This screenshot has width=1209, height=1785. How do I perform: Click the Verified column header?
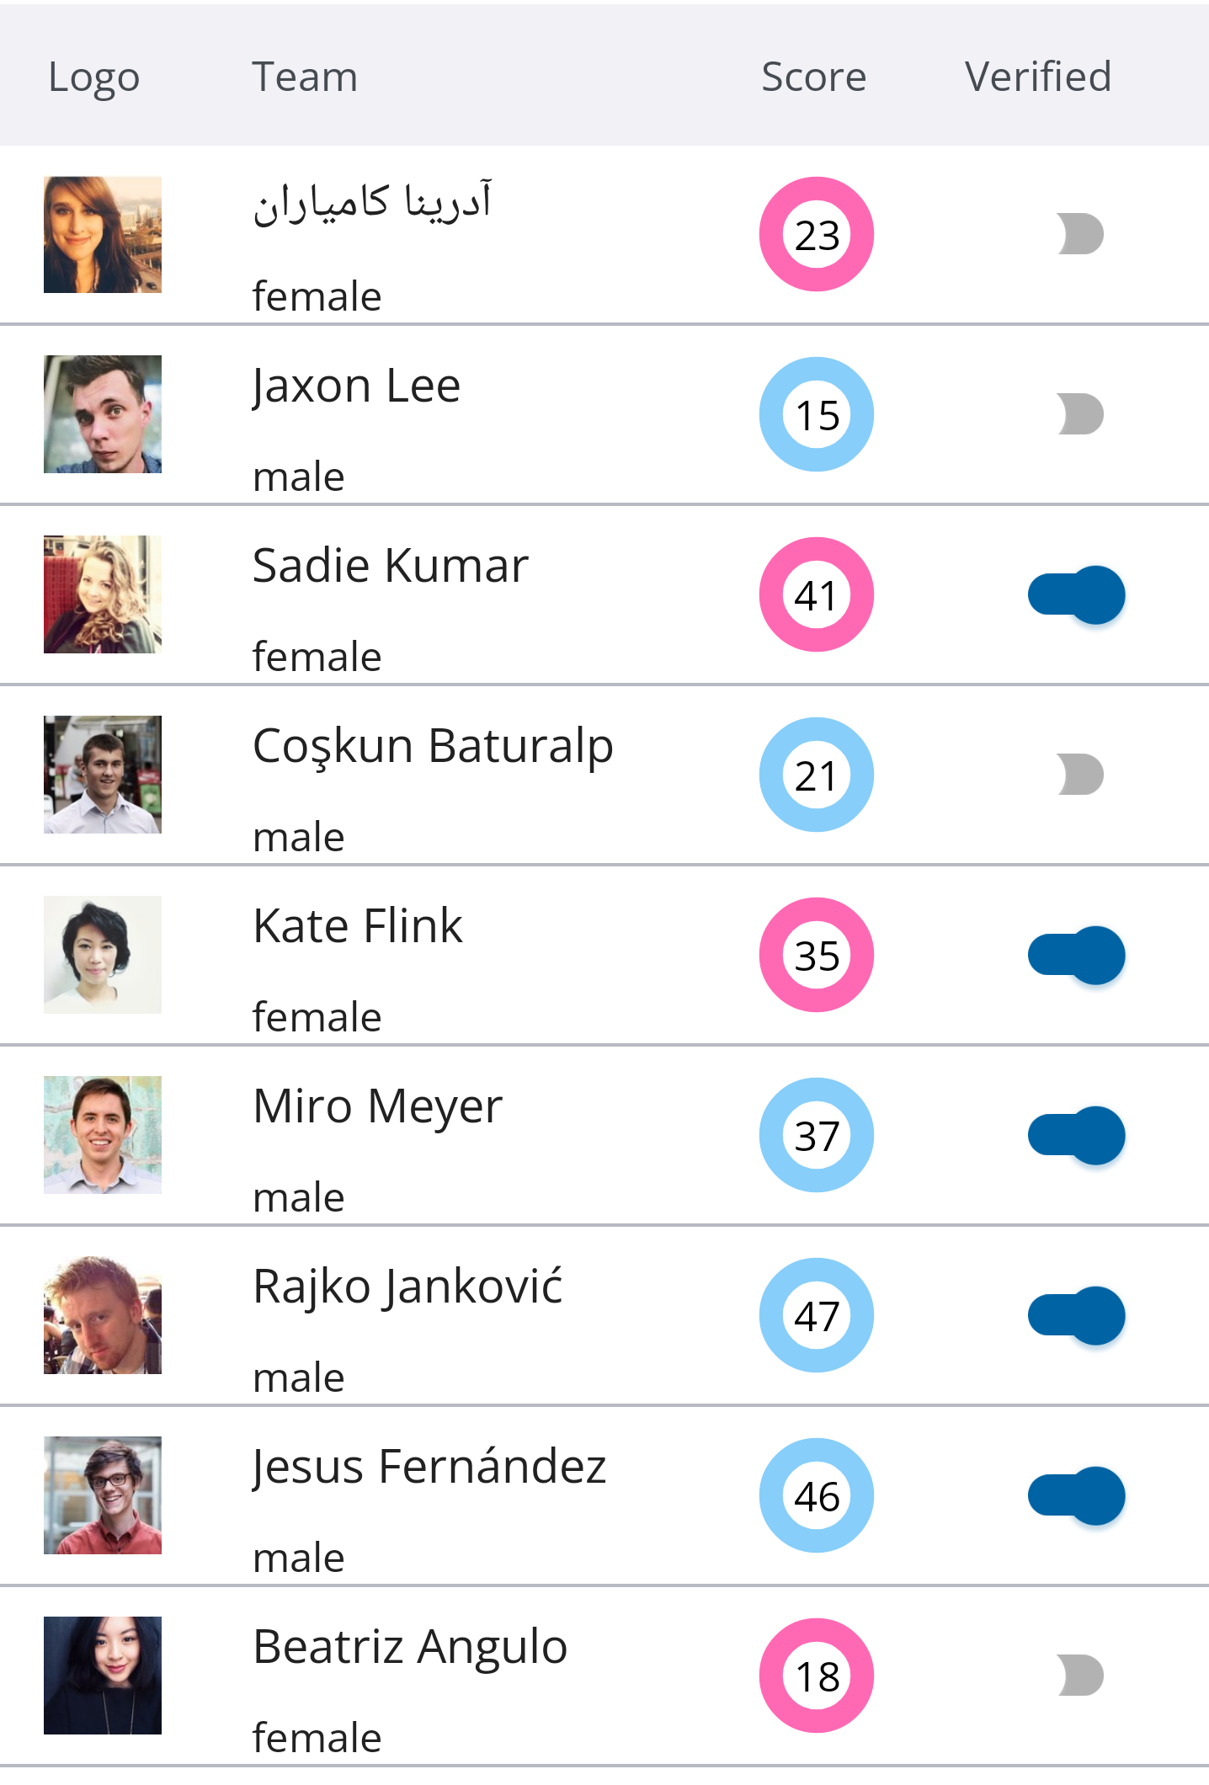(x=1038, y=77)
